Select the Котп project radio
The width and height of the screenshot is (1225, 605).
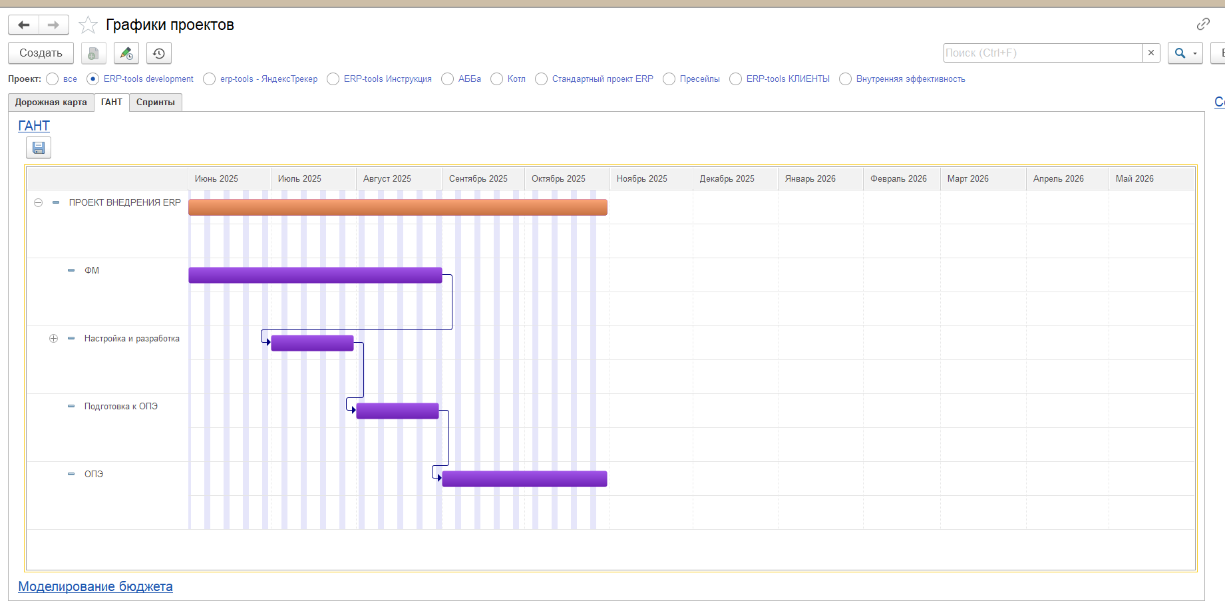[x=497, y=79]
